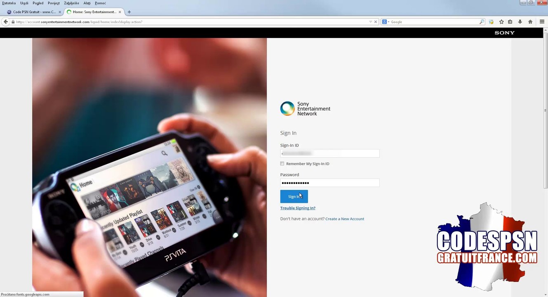Click the Sony Entertainment Network logo
Viewport: 548px width, 297px height.
coord(305,109)
